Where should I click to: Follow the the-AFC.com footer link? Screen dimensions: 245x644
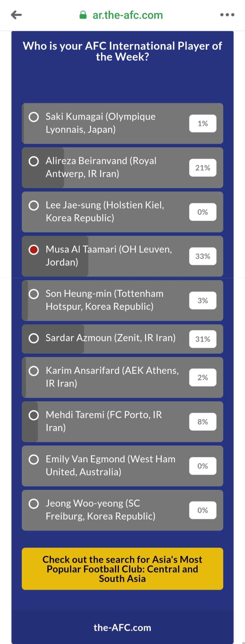[122, 628]
